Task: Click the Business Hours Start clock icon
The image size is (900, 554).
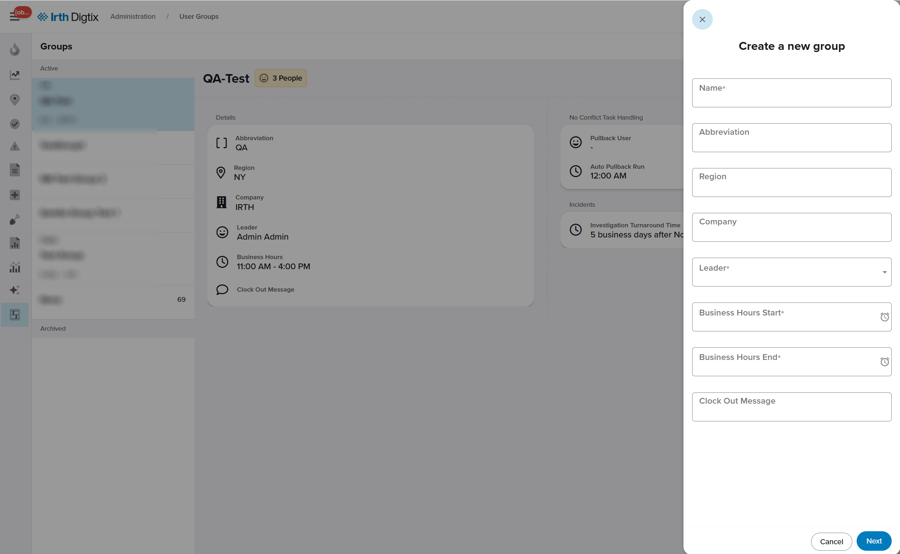Action: pyautogui.click(x=884, y=317)
